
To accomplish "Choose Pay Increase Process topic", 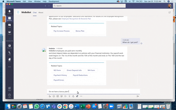I will click(62, 31).
